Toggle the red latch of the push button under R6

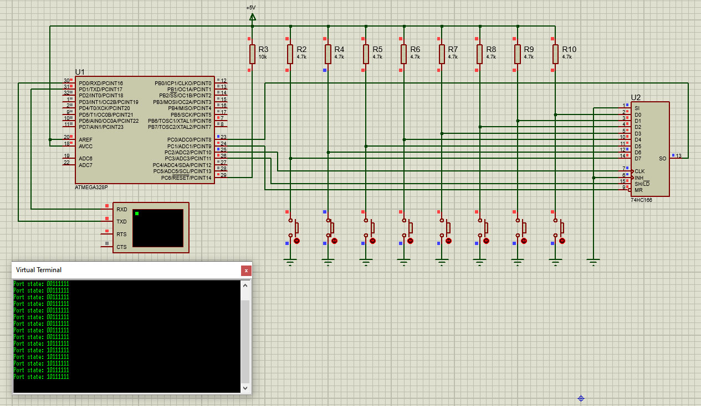point(410,241)
